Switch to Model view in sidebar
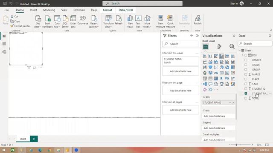The height and width of the screenshot is (153, 273). 4,52
